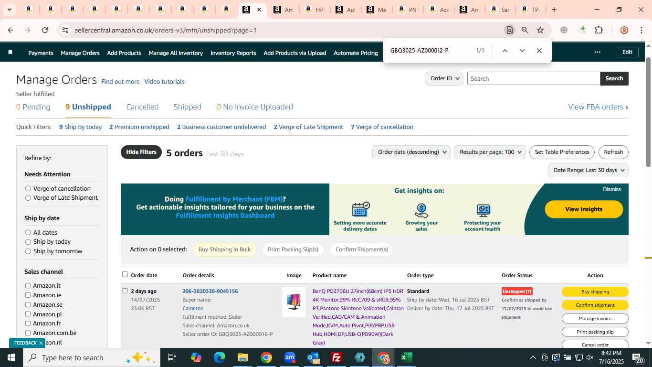This screenshot has width=652, height=367.
Task: Open the Results per page dropdown
Action: click(490, 152)
